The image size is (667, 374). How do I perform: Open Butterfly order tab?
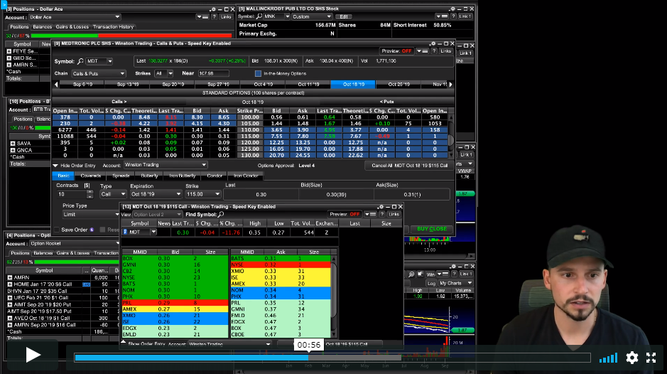tap(149, 176)
